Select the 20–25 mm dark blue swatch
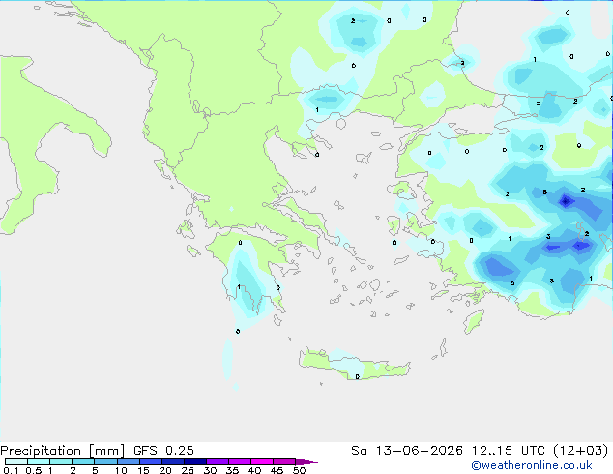This screenshot has height=474, width=613. pyautogui.click(x=172, y=461)
